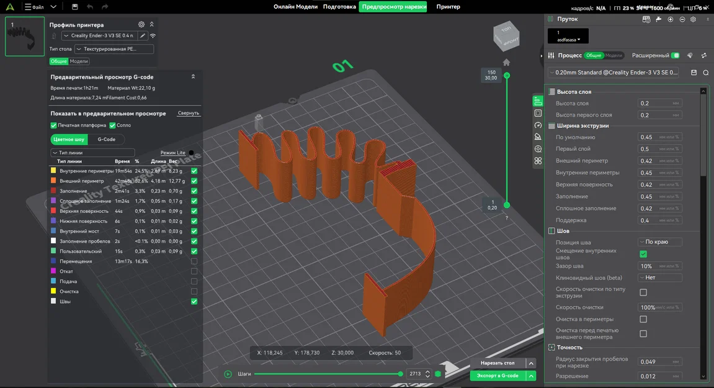Open 0.20mm Standard process preset dropdown
This screenshot has width=714, height=388.
coord(614,73)
